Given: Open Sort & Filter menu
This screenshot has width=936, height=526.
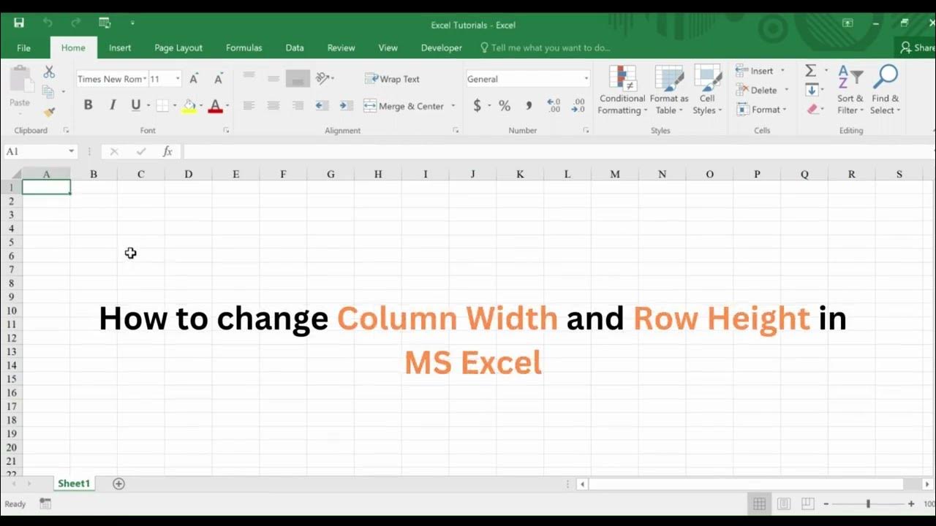Looking at the screenshot, I should [x=850, y=90].
